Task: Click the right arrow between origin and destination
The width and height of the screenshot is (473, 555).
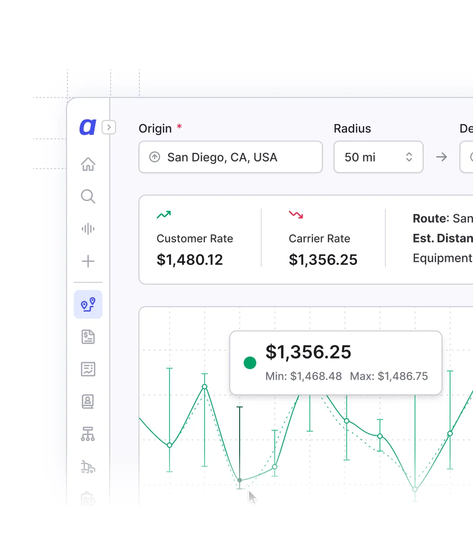Action: [x=442, y=157]
